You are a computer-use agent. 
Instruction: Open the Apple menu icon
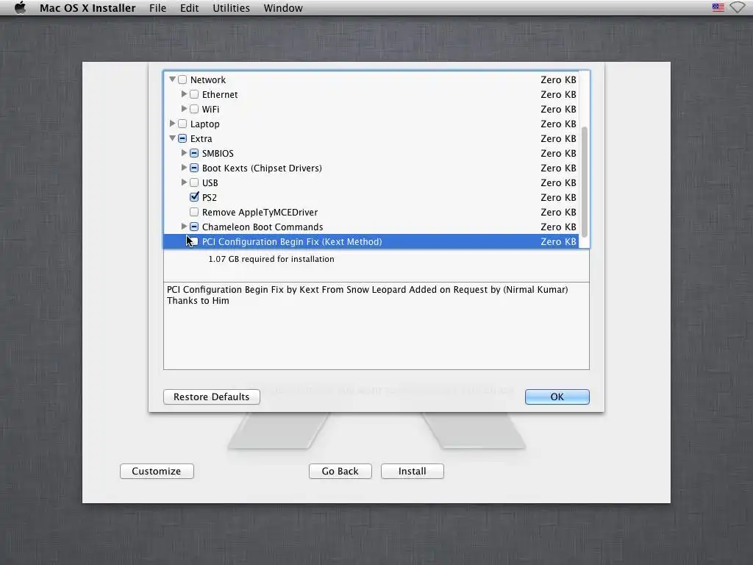[20, 7]
